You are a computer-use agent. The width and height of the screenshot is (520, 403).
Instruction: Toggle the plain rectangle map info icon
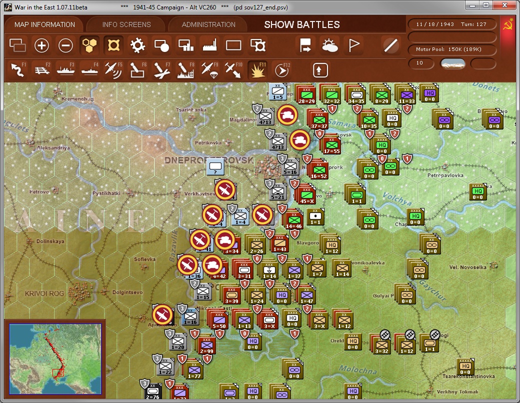(233, 45)
